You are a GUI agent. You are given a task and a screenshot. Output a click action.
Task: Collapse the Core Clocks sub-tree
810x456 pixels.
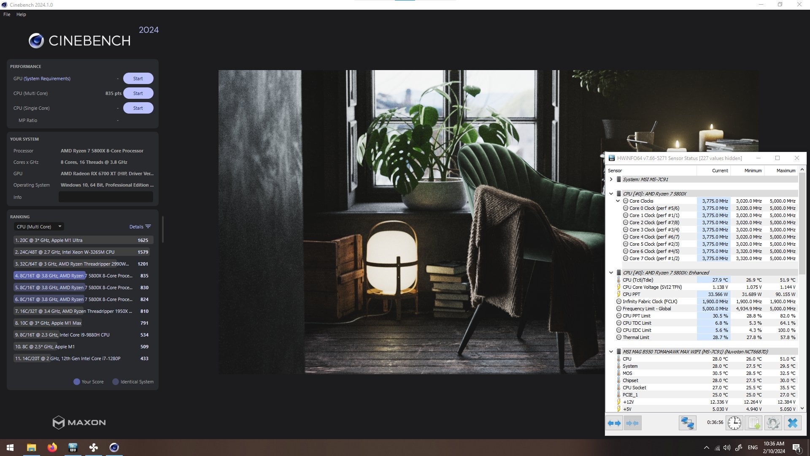point(618,201)
